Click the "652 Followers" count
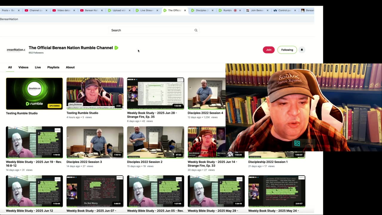382x215 pixels. tap(36, 53)
